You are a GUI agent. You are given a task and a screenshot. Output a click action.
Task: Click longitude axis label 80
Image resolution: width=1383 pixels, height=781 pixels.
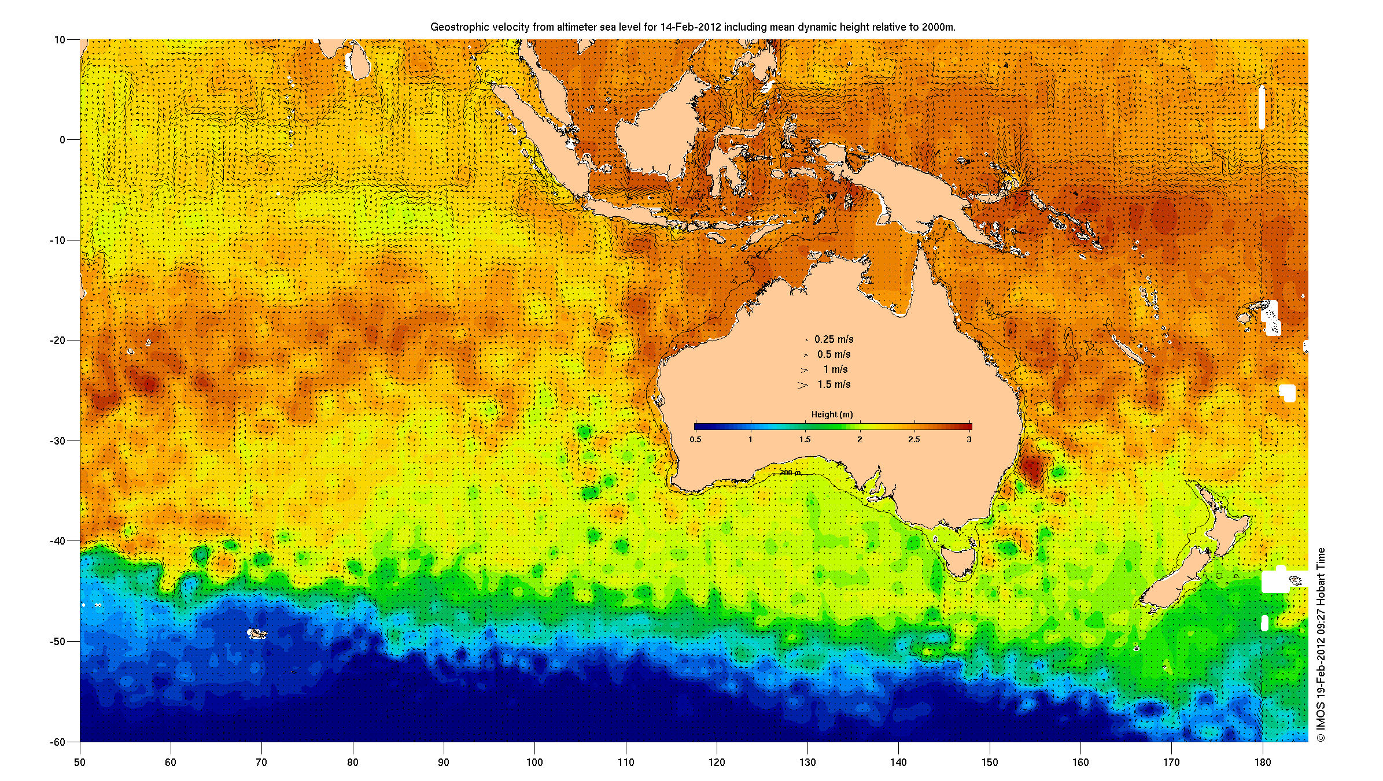coord(353,763)
